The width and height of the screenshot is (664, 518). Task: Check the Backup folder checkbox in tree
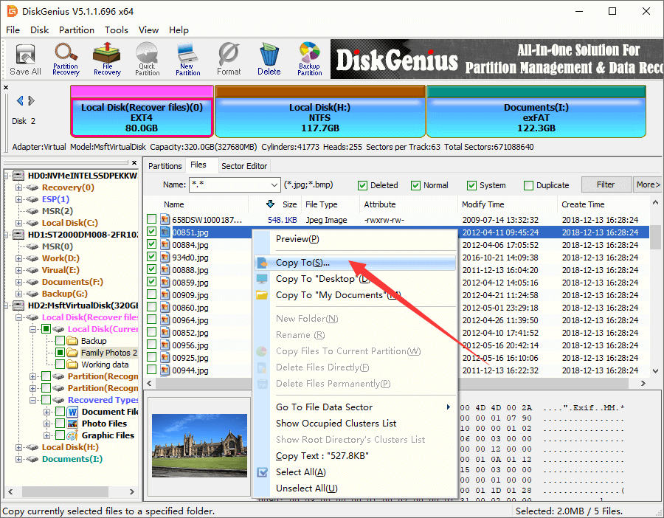pyautogui.click(x=60, y=340)
